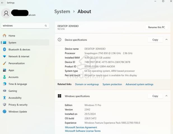
Task: Copy the Device specifications
Action: [x=155, y=40]
